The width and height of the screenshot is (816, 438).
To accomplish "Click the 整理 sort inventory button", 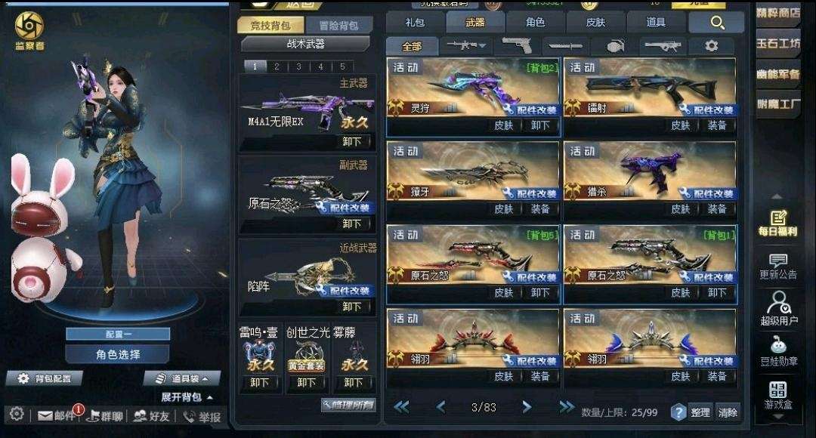I will click(x=700, y=412).
